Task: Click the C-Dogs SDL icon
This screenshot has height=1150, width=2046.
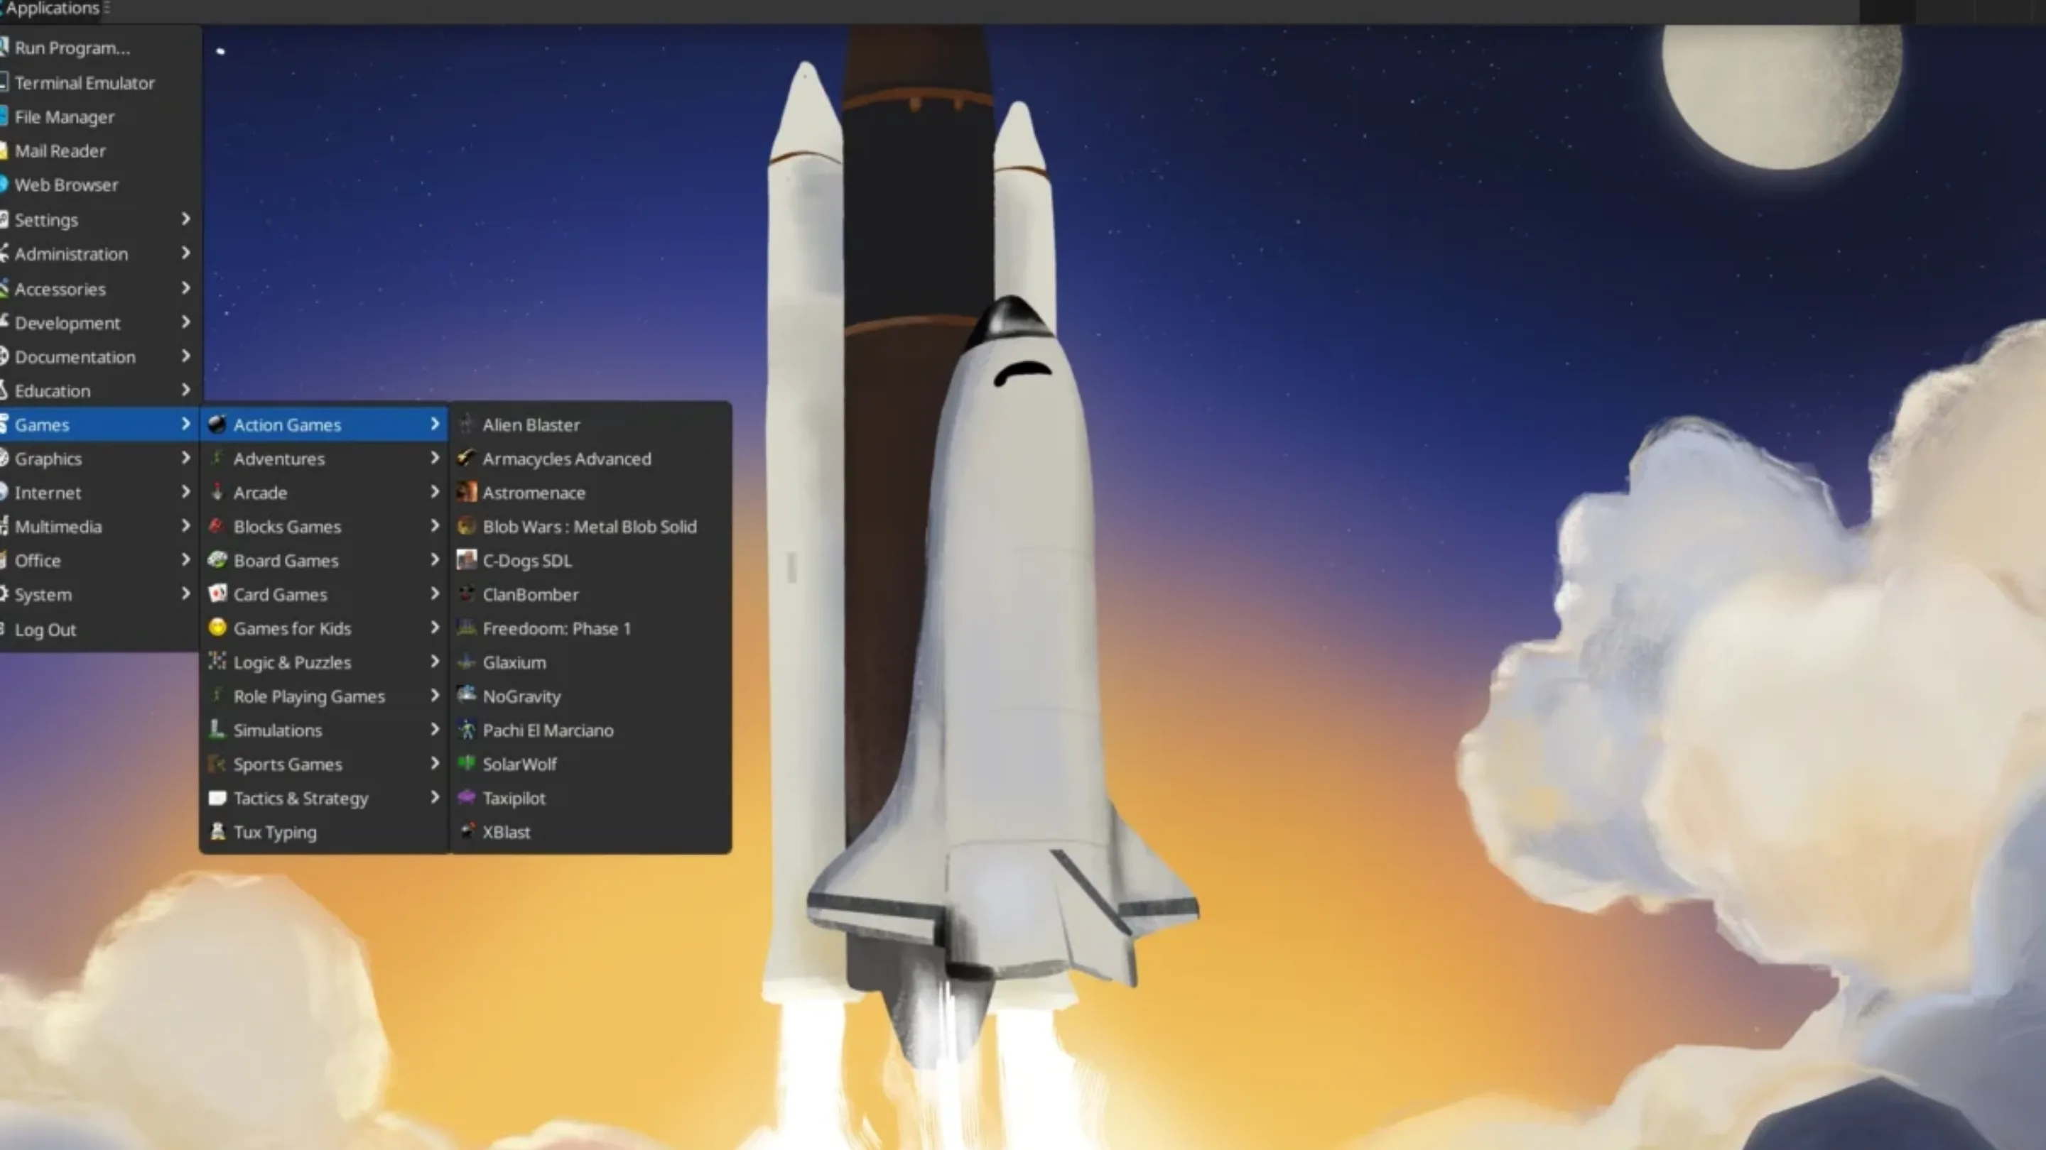Action: (466, 560)
